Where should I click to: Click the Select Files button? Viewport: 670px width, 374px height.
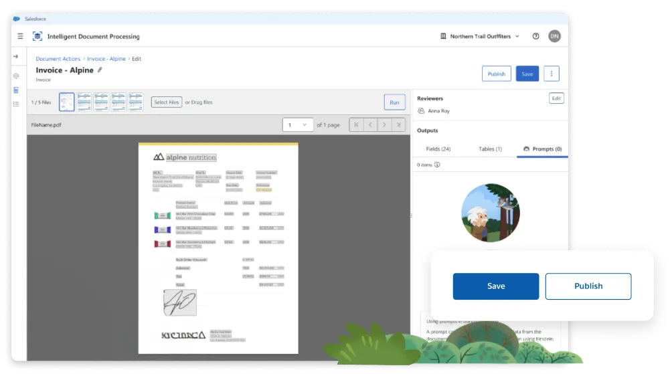click(x=167, y=102)
